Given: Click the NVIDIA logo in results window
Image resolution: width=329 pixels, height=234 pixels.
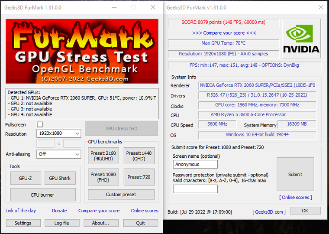Looking at the screenshot, I should [x=301, y=39].
